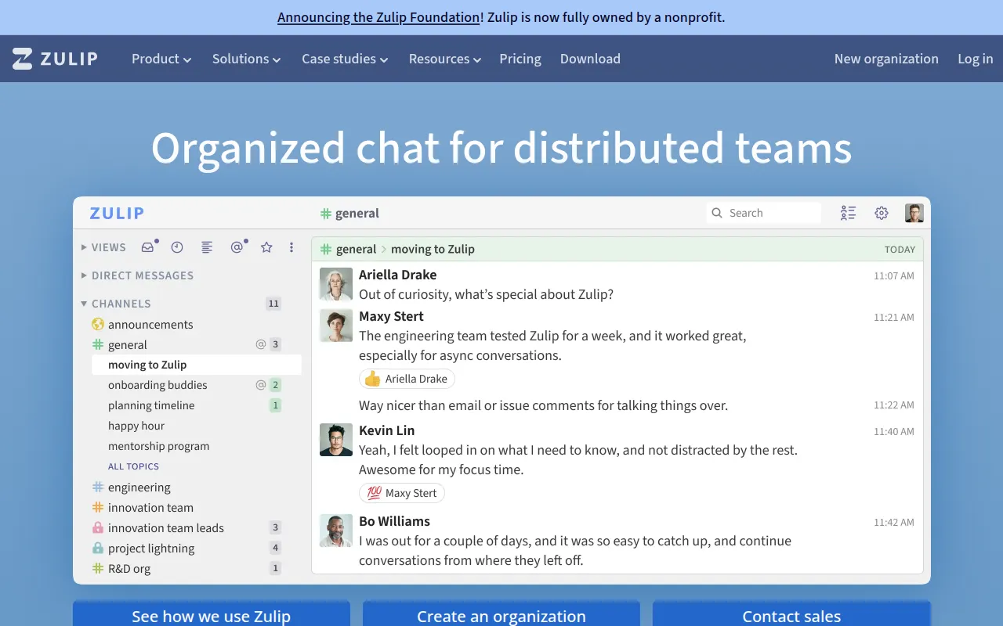Click Log in

coord(976,59)
